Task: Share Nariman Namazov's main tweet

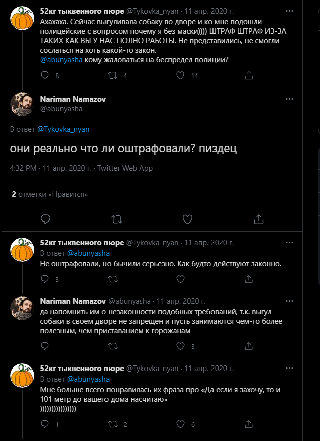Action: 259,219
